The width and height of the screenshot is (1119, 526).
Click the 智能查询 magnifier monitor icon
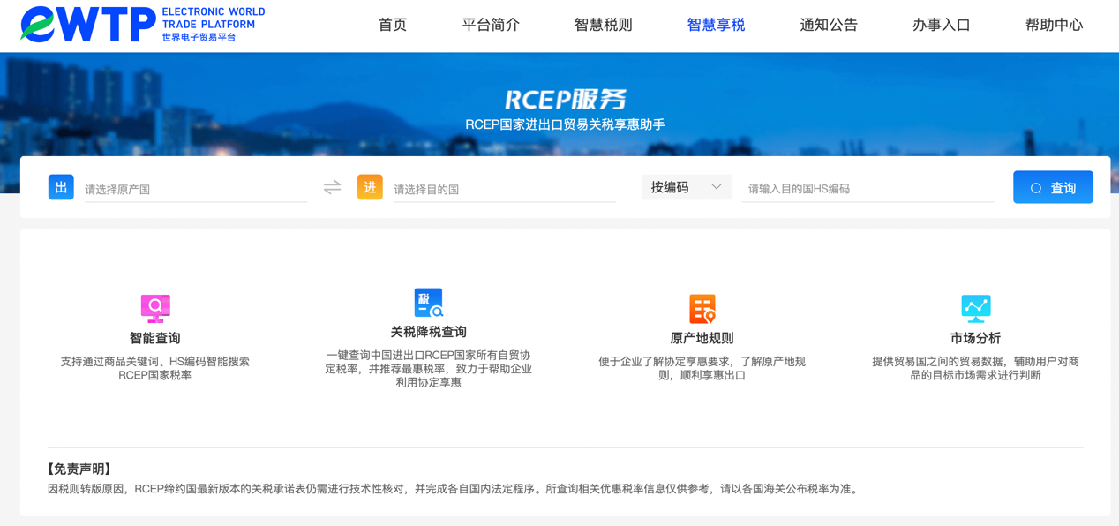(155, 308)
